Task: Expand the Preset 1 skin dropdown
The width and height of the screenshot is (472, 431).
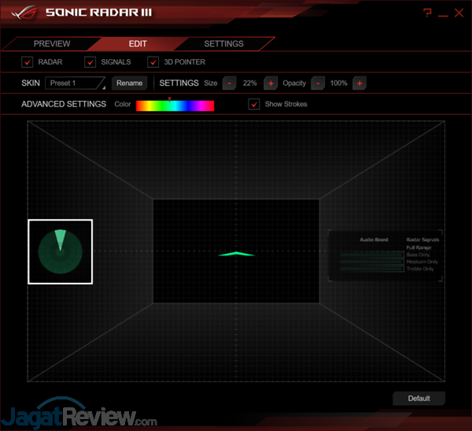Action: click(x=75, y=83)
